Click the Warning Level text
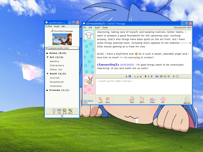The image size is (203, 152). 183,27
